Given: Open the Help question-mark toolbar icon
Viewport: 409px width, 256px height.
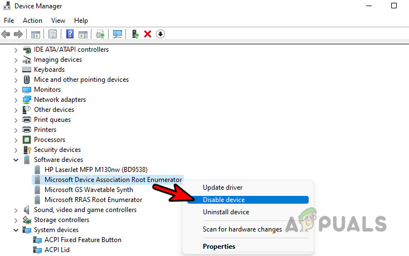Looking at the screenshot, I should click(70, 34).
